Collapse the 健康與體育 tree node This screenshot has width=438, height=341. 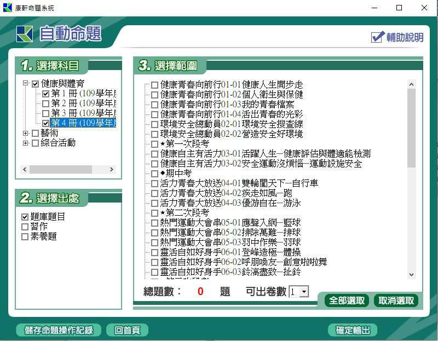tap(25, 83)
